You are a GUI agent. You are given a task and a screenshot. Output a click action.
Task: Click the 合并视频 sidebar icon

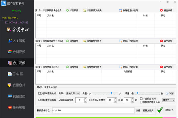(10, 63)
